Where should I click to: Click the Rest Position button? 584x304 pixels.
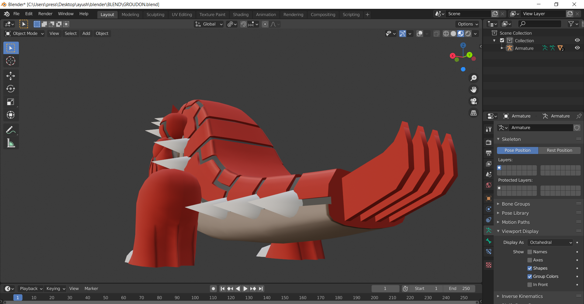tap(559, 150)
